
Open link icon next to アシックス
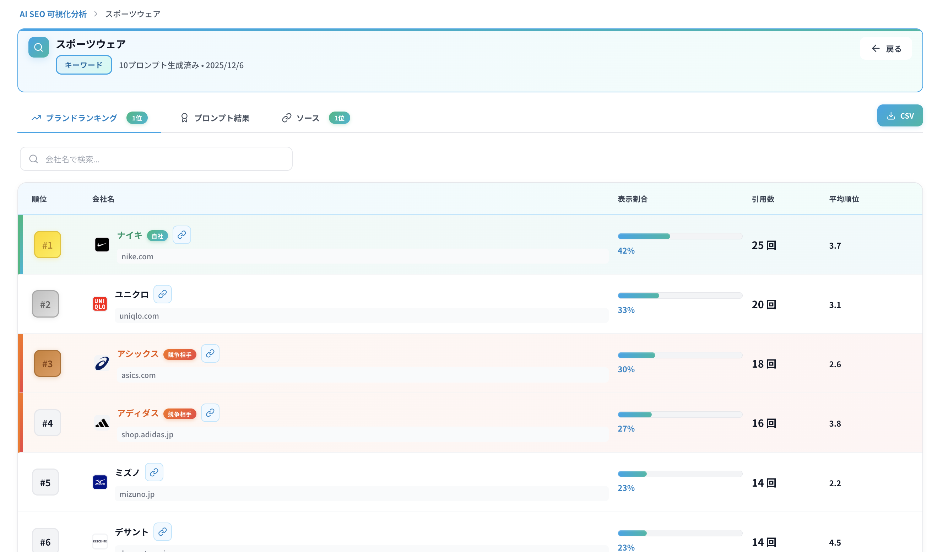(x=210, y=353)
